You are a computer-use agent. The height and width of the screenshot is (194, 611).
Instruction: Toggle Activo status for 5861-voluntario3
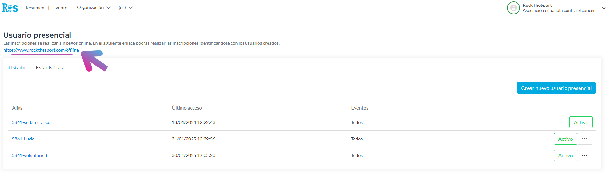click(565, 155)
